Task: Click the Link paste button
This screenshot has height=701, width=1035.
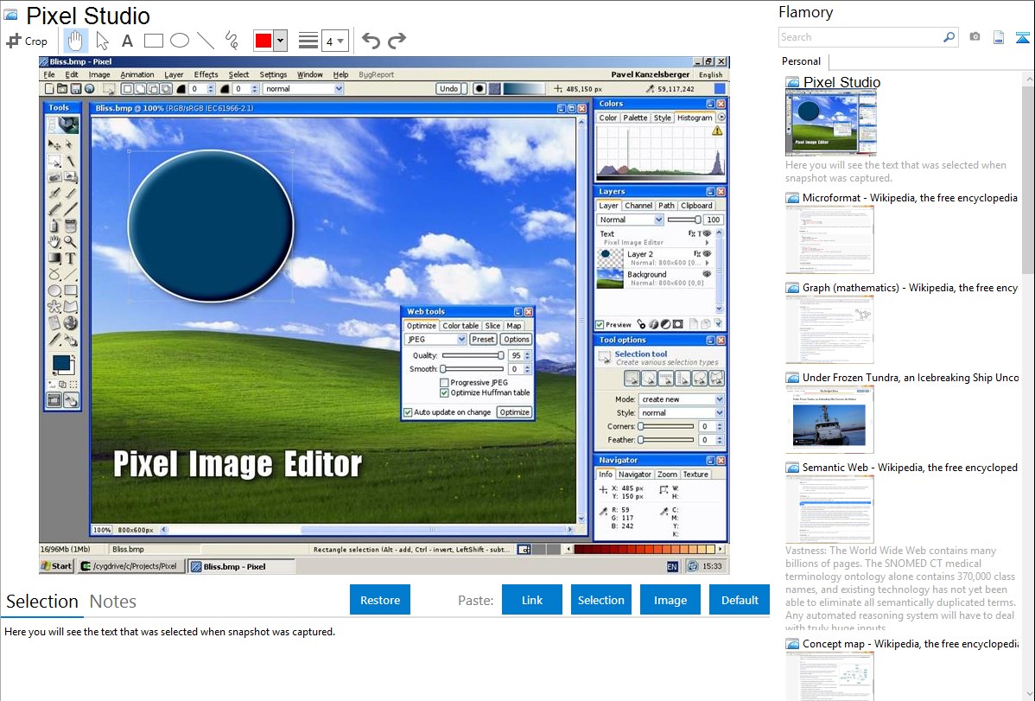Action: click(x=532, y=600)
